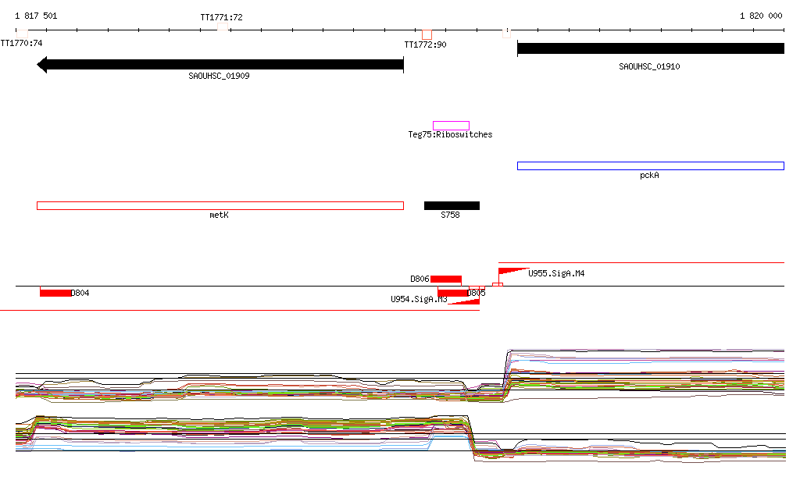
Task: Select the Teg75:Riboswitches magenta box
Action: (x=451, y=126)
